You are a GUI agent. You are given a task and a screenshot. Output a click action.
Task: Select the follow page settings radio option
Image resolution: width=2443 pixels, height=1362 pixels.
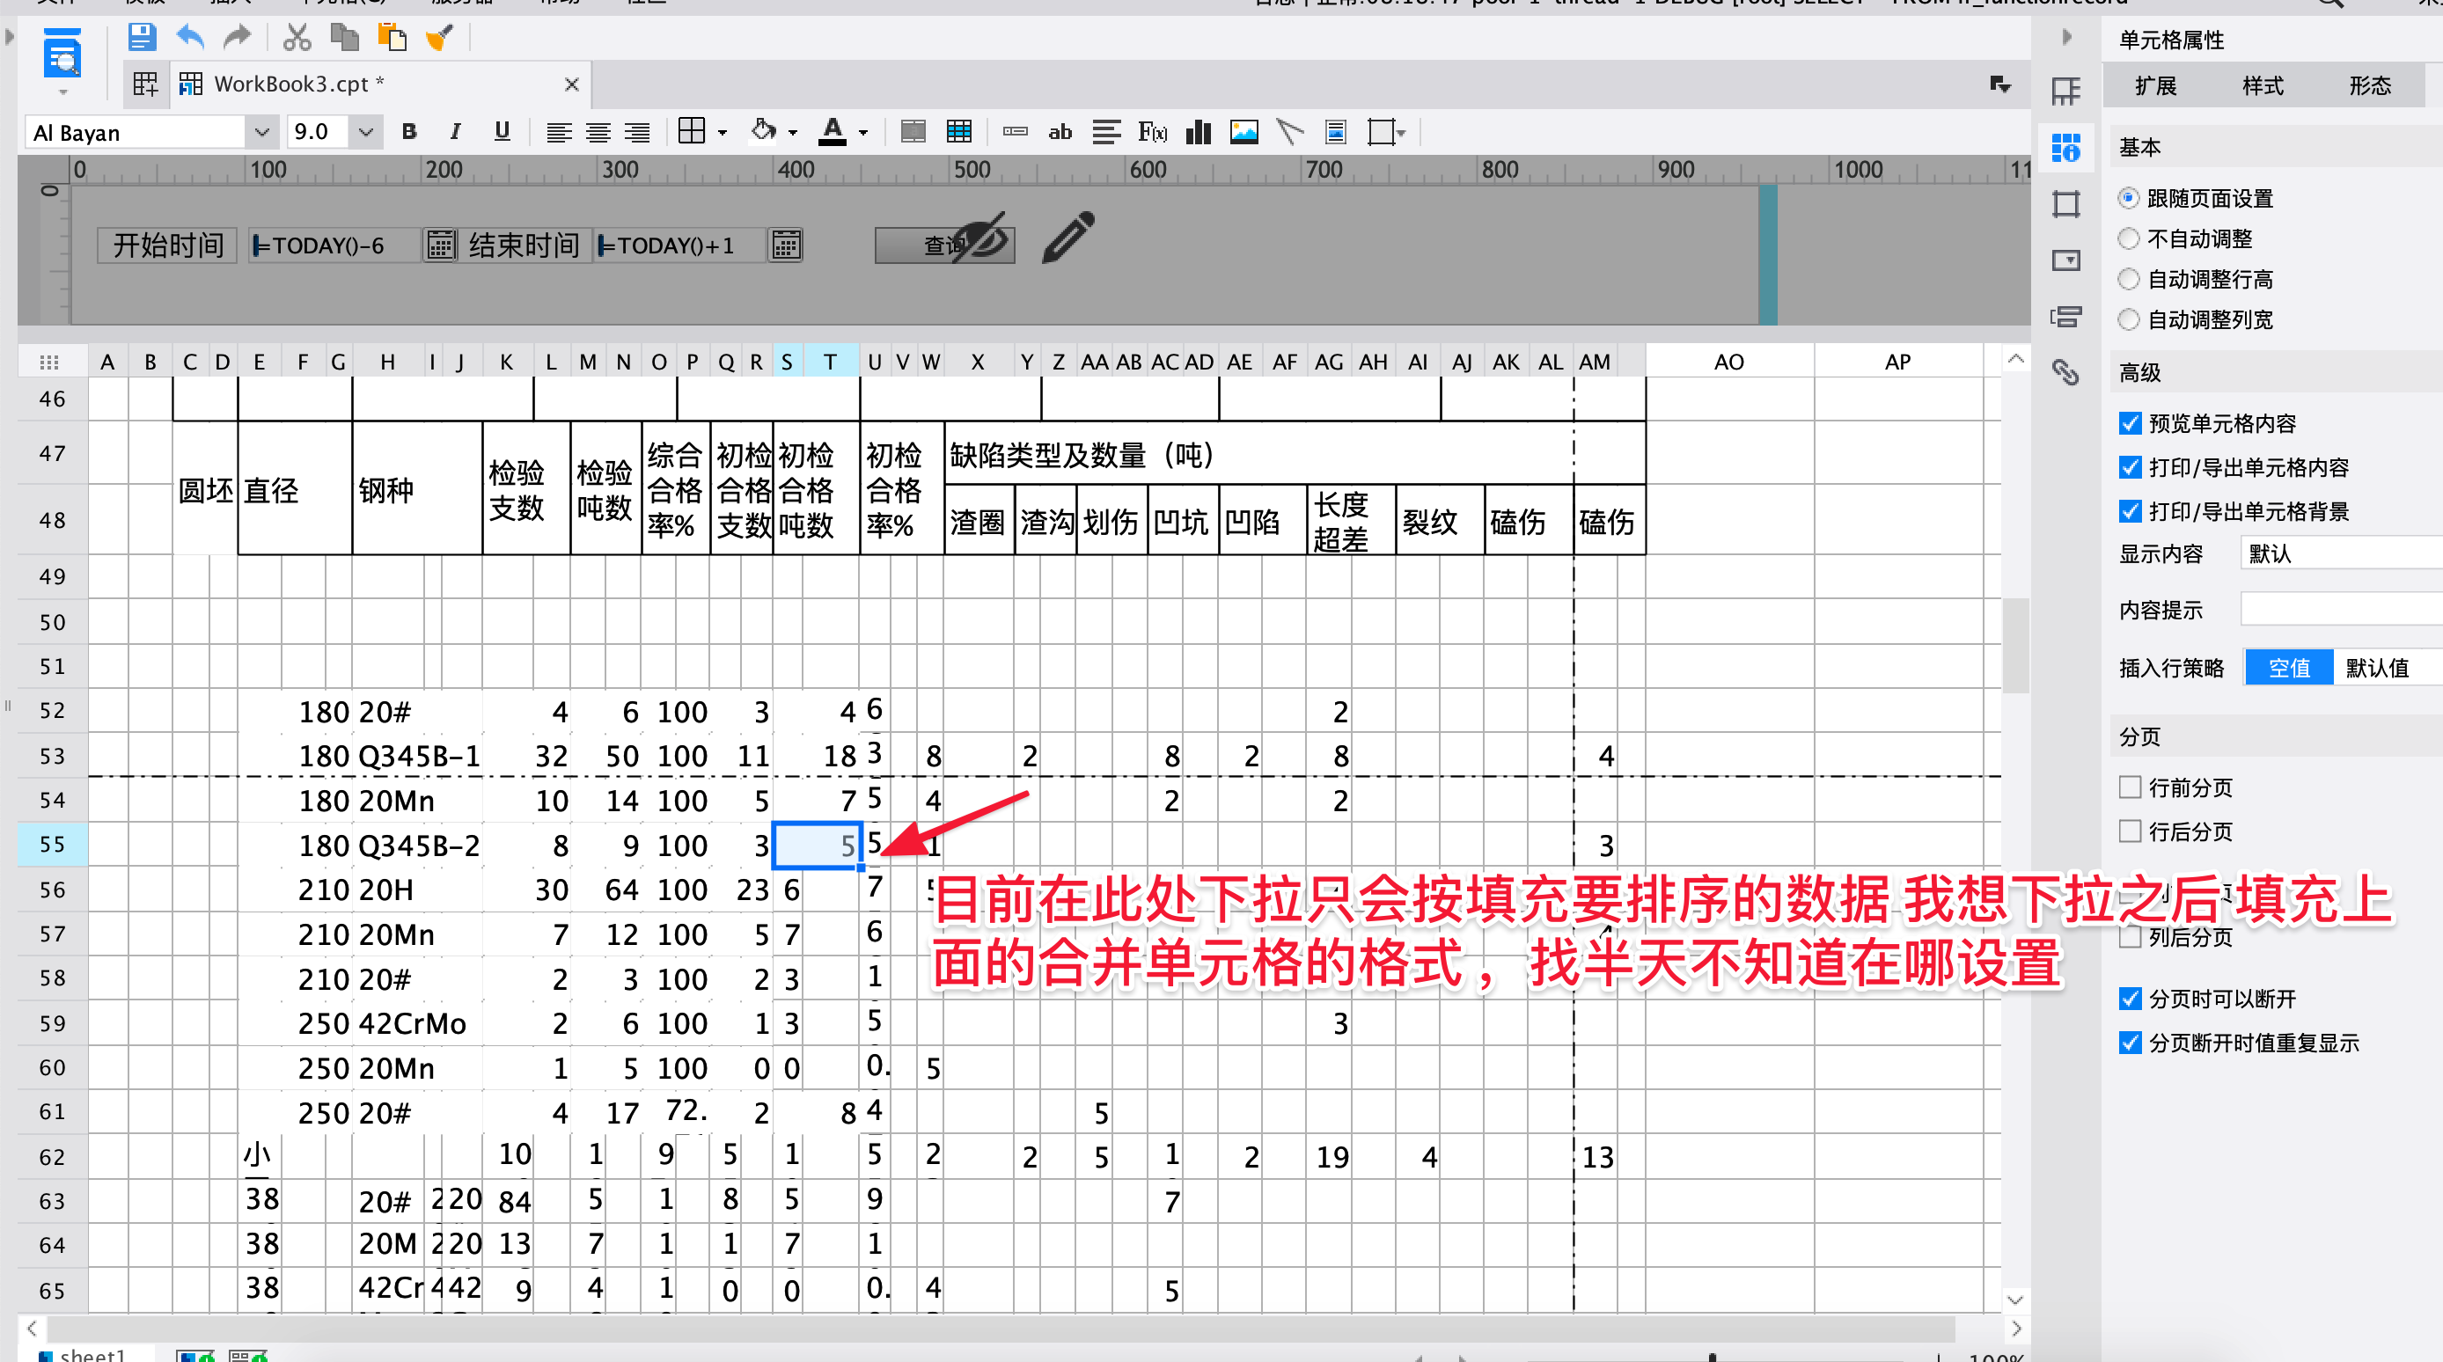pyautogui.click(x=2128, y=198)
